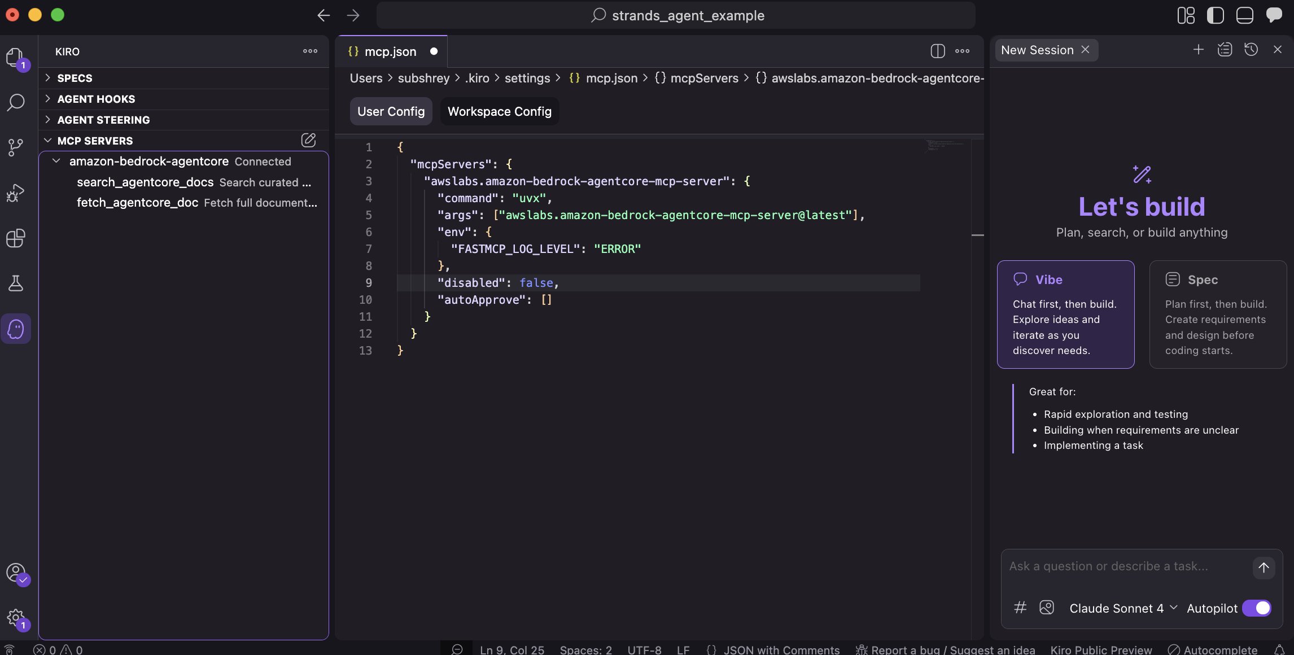Open the chat session history icon
Screen dimensions: 1294x655
click(1251, 50)
